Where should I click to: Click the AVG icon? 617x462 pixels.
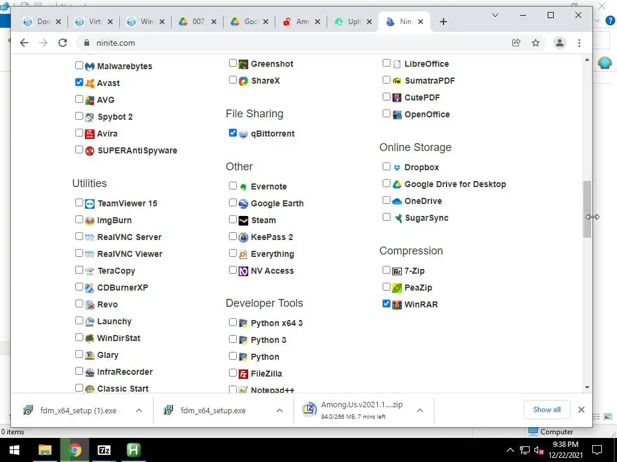click(90, 100)
